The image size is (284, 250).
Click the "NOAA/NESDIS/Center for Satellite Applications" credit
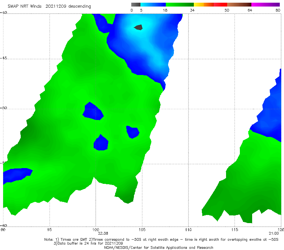(x=159, y=248)
